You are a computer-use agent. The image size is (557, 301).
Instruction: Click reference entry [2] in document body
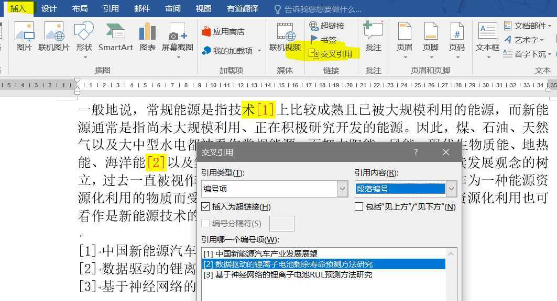coord(137,269)
